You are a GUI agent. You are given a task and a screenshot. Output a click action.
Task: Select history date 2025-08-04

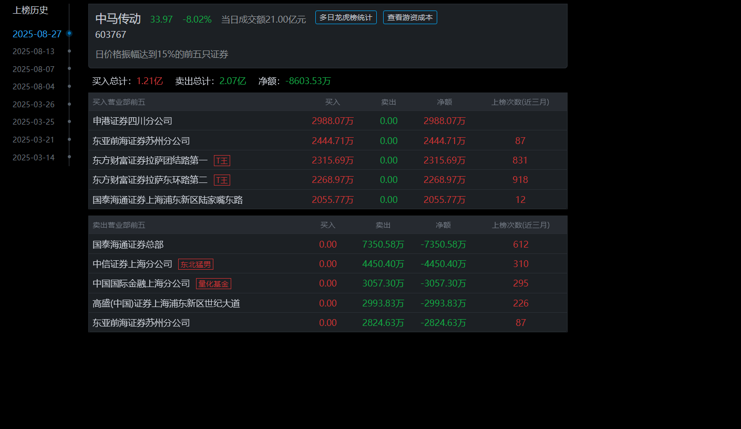(x=34, y=87)
